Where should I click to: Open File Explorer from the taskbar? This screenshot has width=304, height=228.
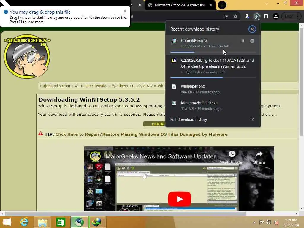tap(42, 222)
